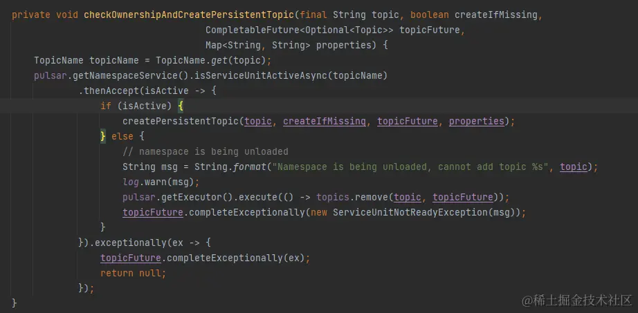Click 'if (isActive)' condition
Viewport: 638px width, 313px height.
(136, 106)
